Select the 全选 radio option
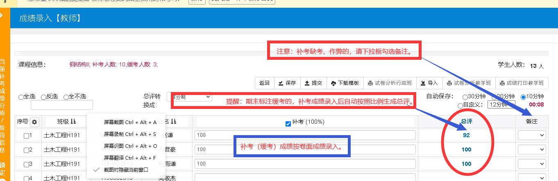Viewport: 558px width, 181px height. pos(21,97)
